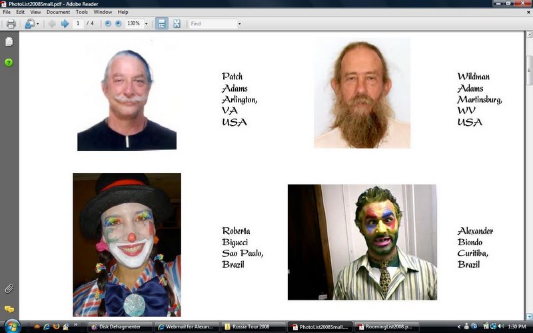Image resolution: width=533 pixels, height=333 pixels.
Task: Click the 'Arlington,' text
Action: pyautogui.click(x=240, y=99)
